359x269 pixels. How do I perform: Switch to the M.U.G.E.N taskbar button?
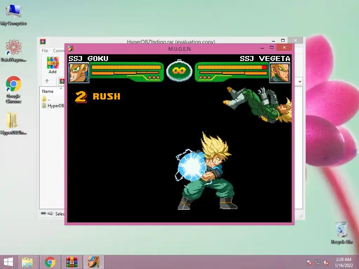click(93, 262)
